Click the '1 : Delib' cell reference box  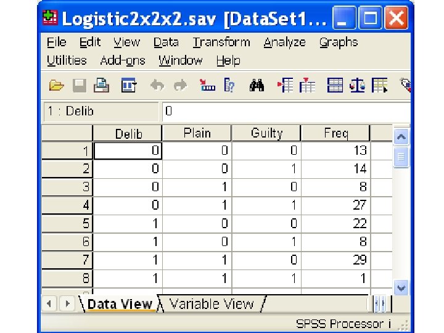click(x=101, y=111)
